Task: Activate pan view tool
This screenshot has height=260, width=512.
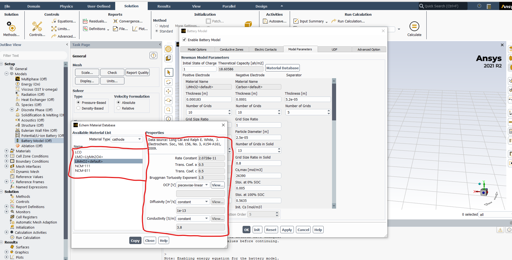Action: coord(169,91)
